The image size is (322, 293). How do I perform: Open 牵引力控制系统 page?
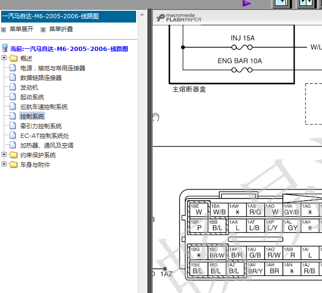41,126
